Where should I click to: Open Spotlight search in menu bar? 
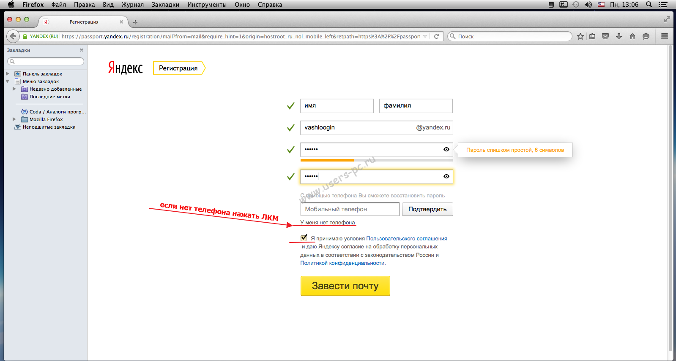tap(649, 5)
